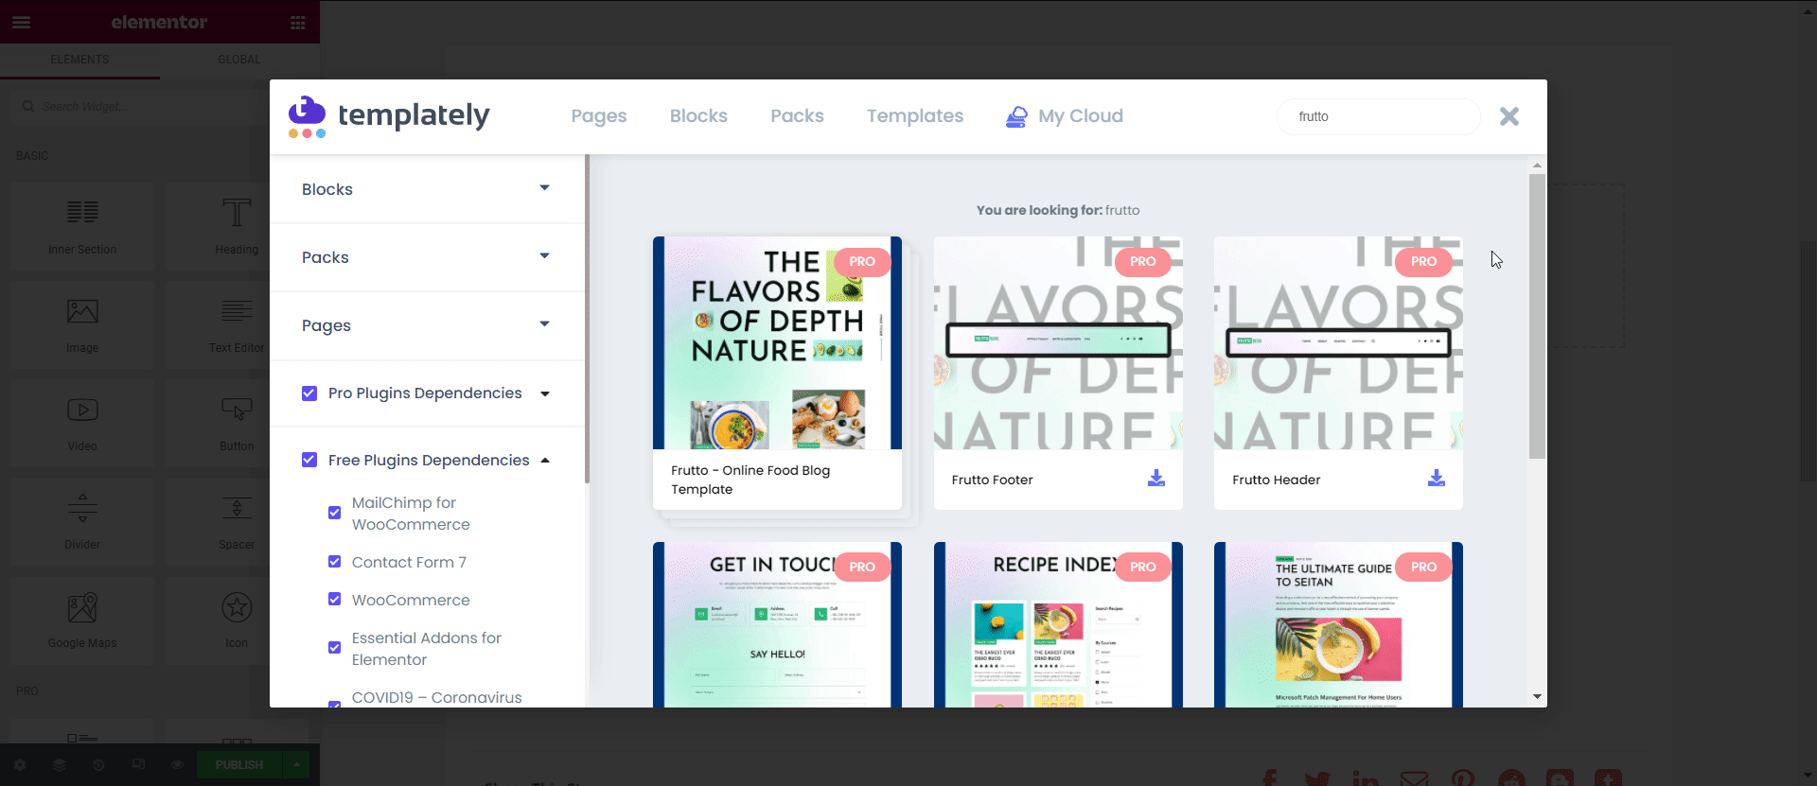The height and width of the screenshot is (786, 1817).
Task: Click the PRO badge on Frutto Footer
Action: click(x=1142, y=261)
